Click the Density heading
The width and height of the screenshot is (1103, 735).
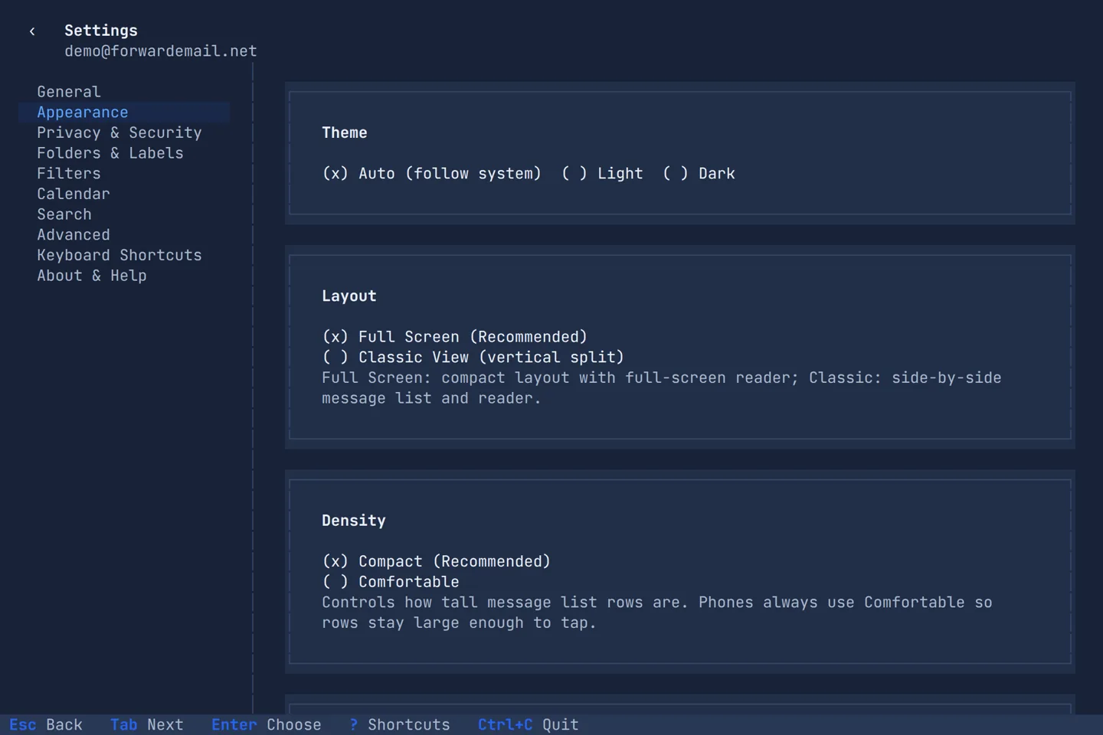(354, 521)
